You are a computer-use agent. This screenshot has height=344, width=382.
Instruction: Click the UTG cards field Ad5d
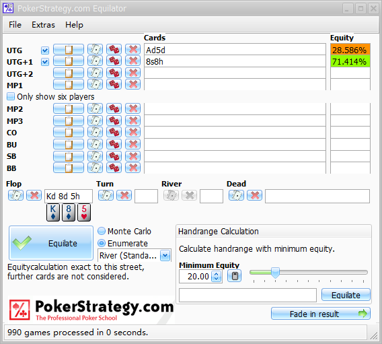click(235, 50)
